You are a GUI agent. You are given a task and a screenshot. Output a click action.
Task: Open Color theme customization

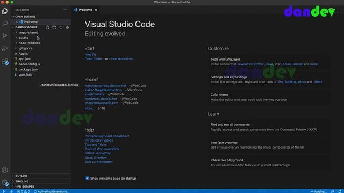(x=269, y=97)
